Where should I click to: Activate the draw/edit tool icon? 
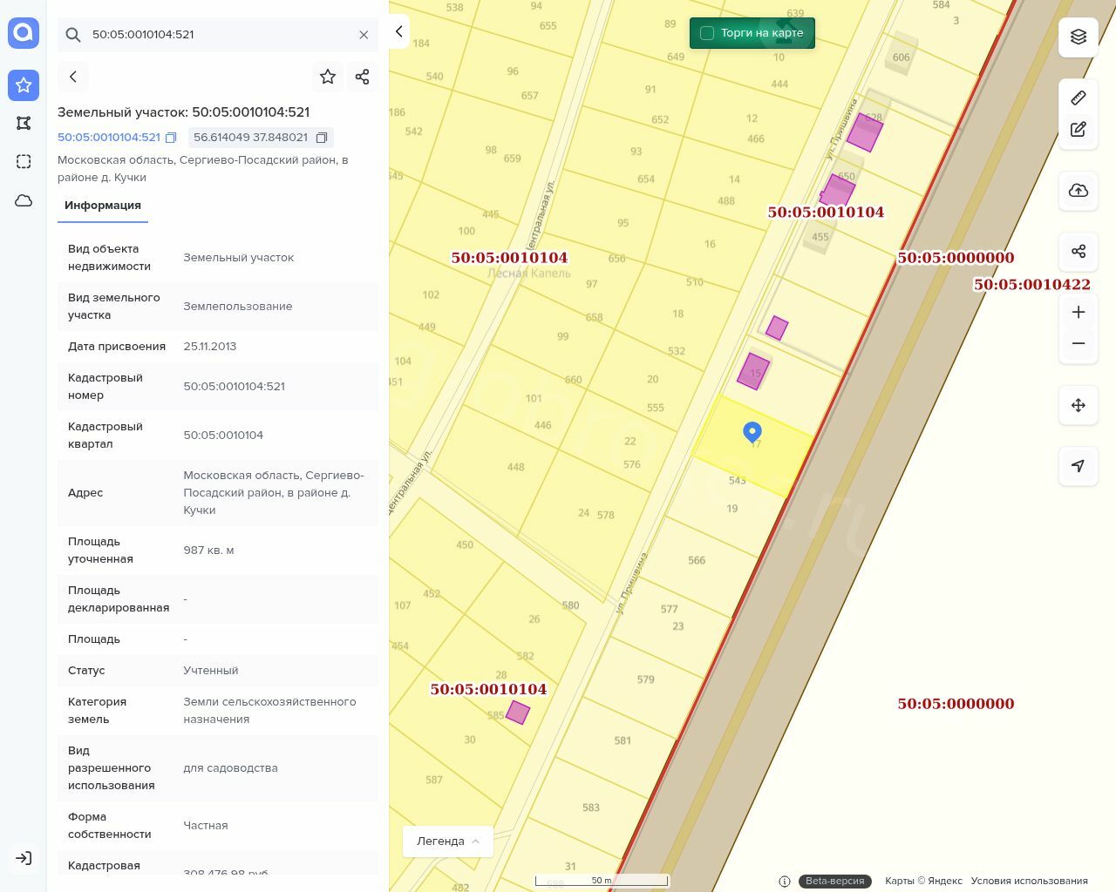(1079, 129)
